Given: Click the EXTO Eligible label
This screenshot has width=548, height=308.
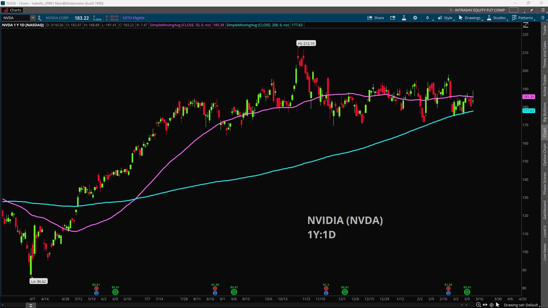Looking at the screenshot, I should click(134, 18).
